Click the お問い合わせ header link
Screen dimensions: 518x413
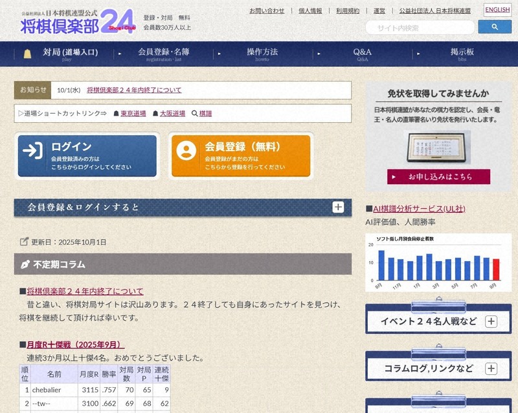click(x=267, y=10)
